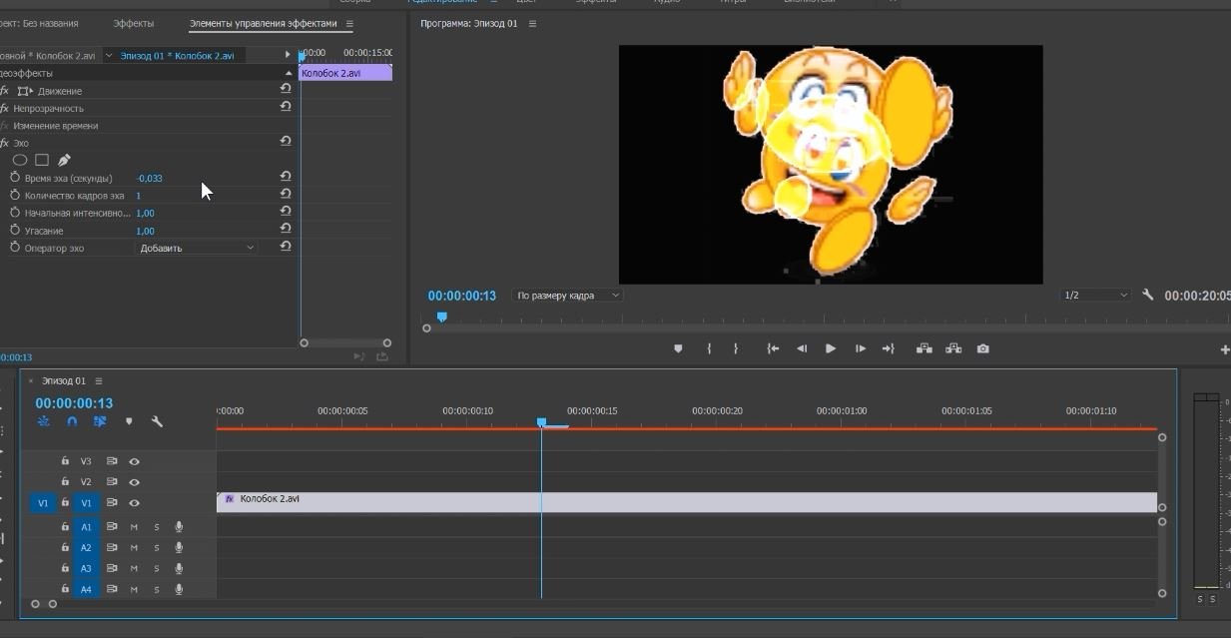Click the Add Marker icon in Program monitor
Screen dimensions: 1231x638
point(679,348)
